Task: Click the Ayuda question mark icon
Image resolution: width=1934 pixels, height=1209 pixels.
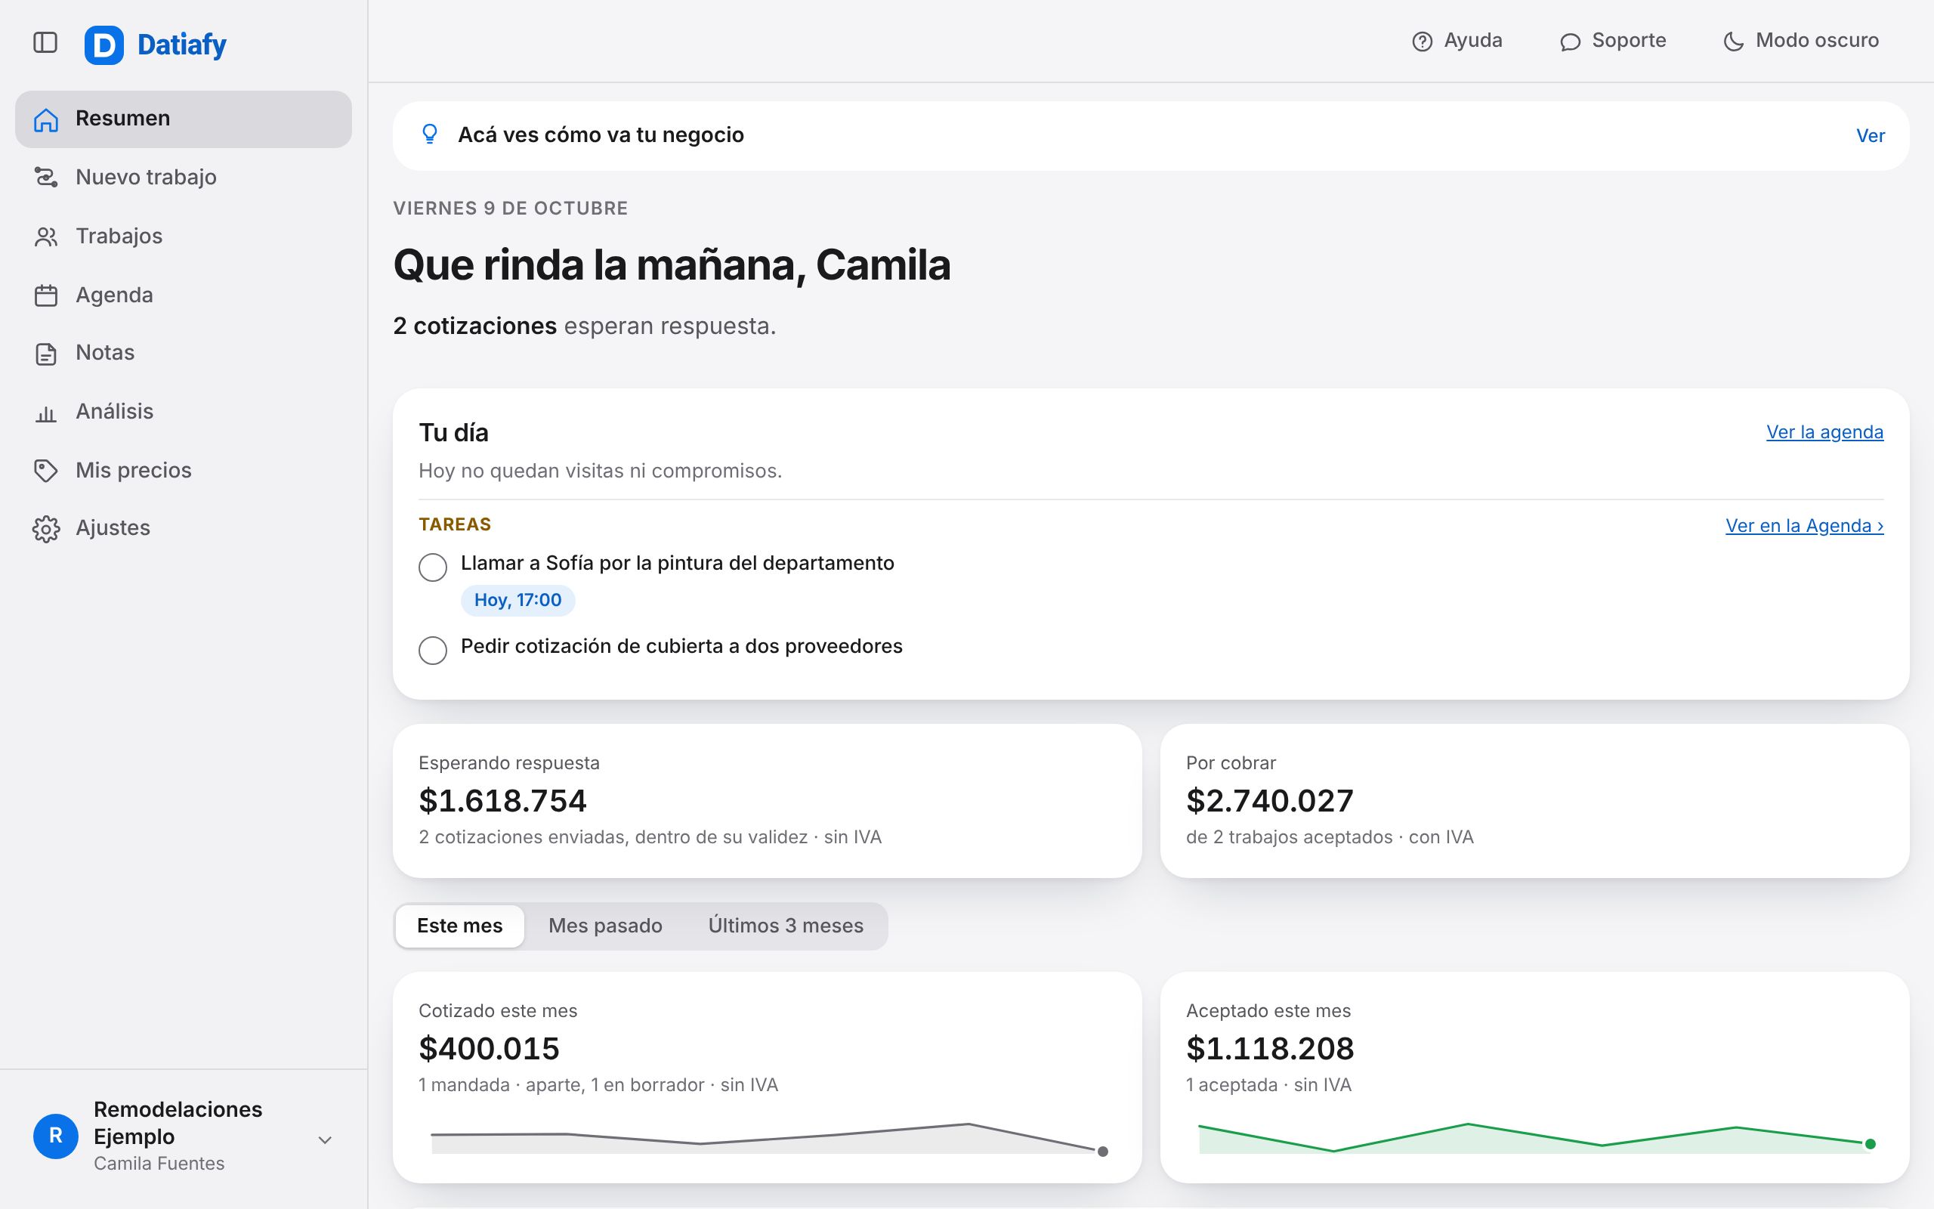Action: click(x=1422, y=42)
